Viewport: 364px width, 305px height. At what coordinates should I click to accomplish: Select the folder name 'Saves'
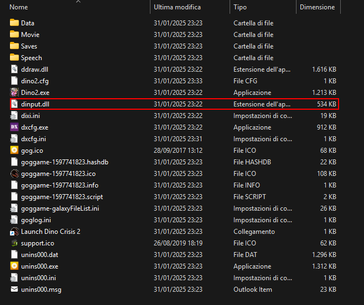(x=29, y=46)
